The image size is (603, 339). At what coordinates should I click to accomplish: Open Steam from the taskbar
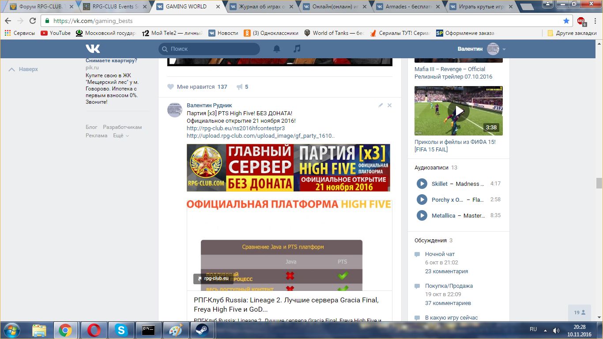coord(202,330)
